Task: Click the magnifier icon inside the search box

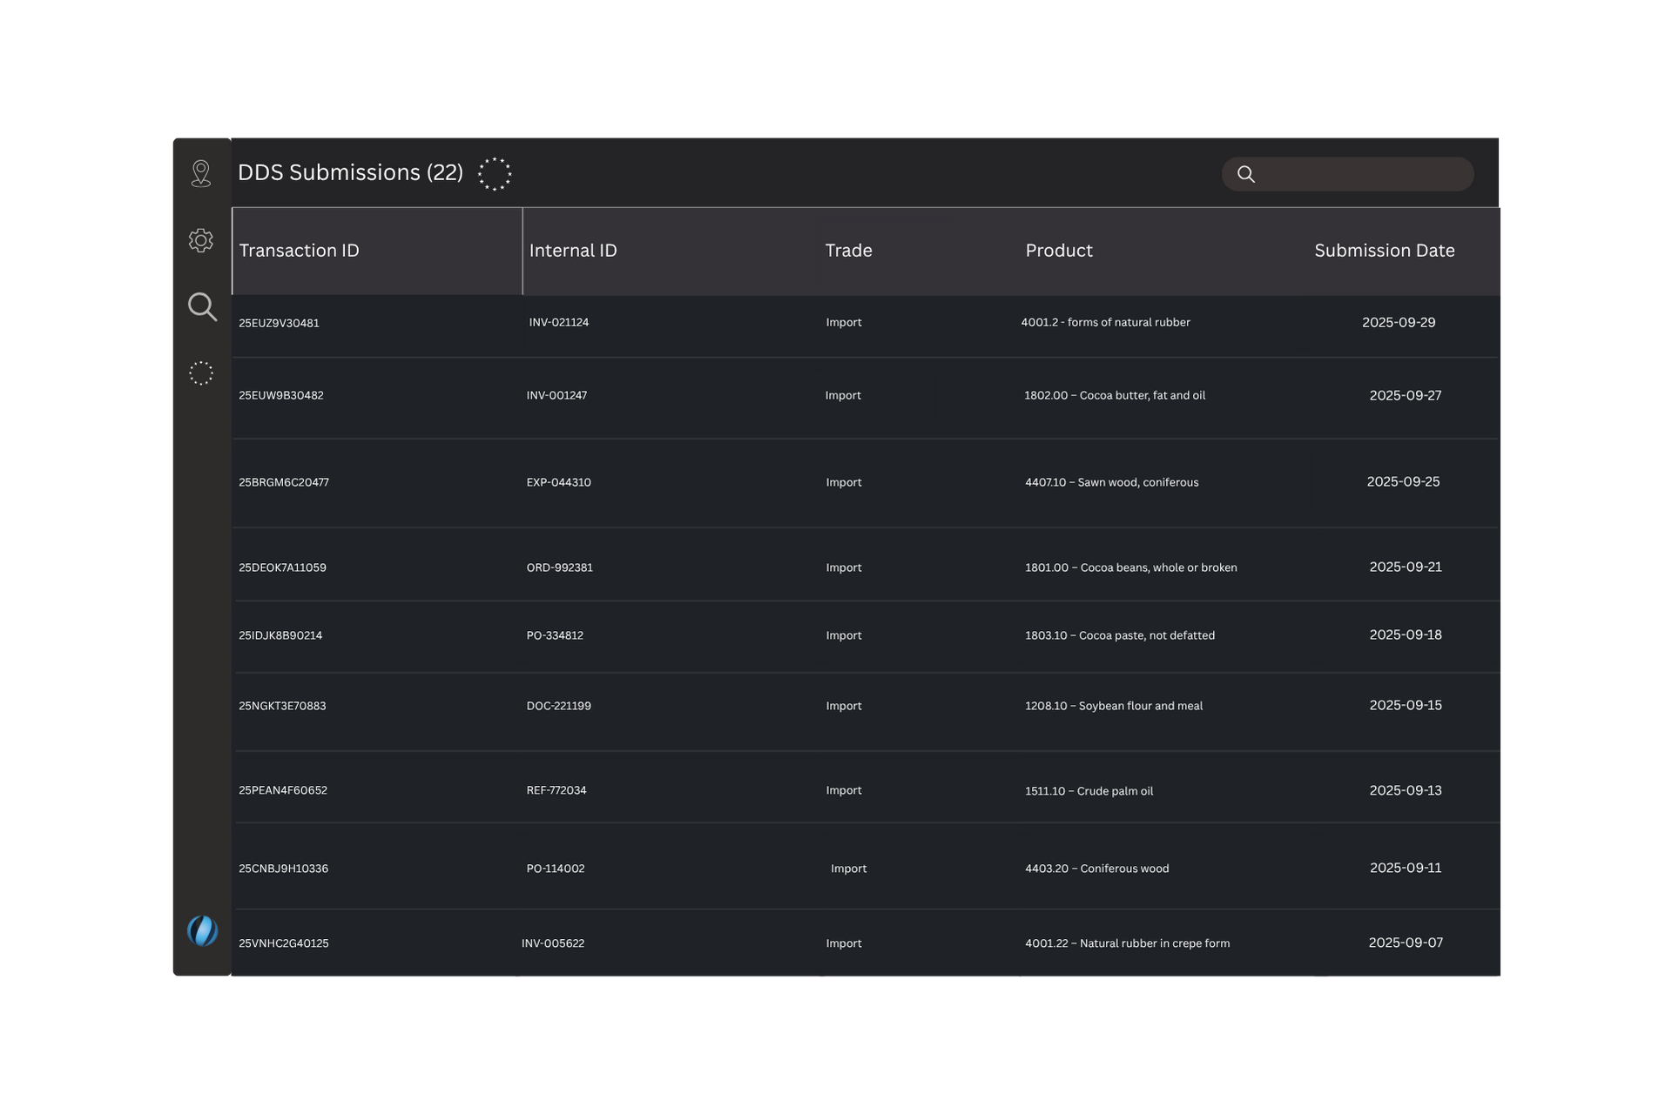Action: coord(1246,174)
